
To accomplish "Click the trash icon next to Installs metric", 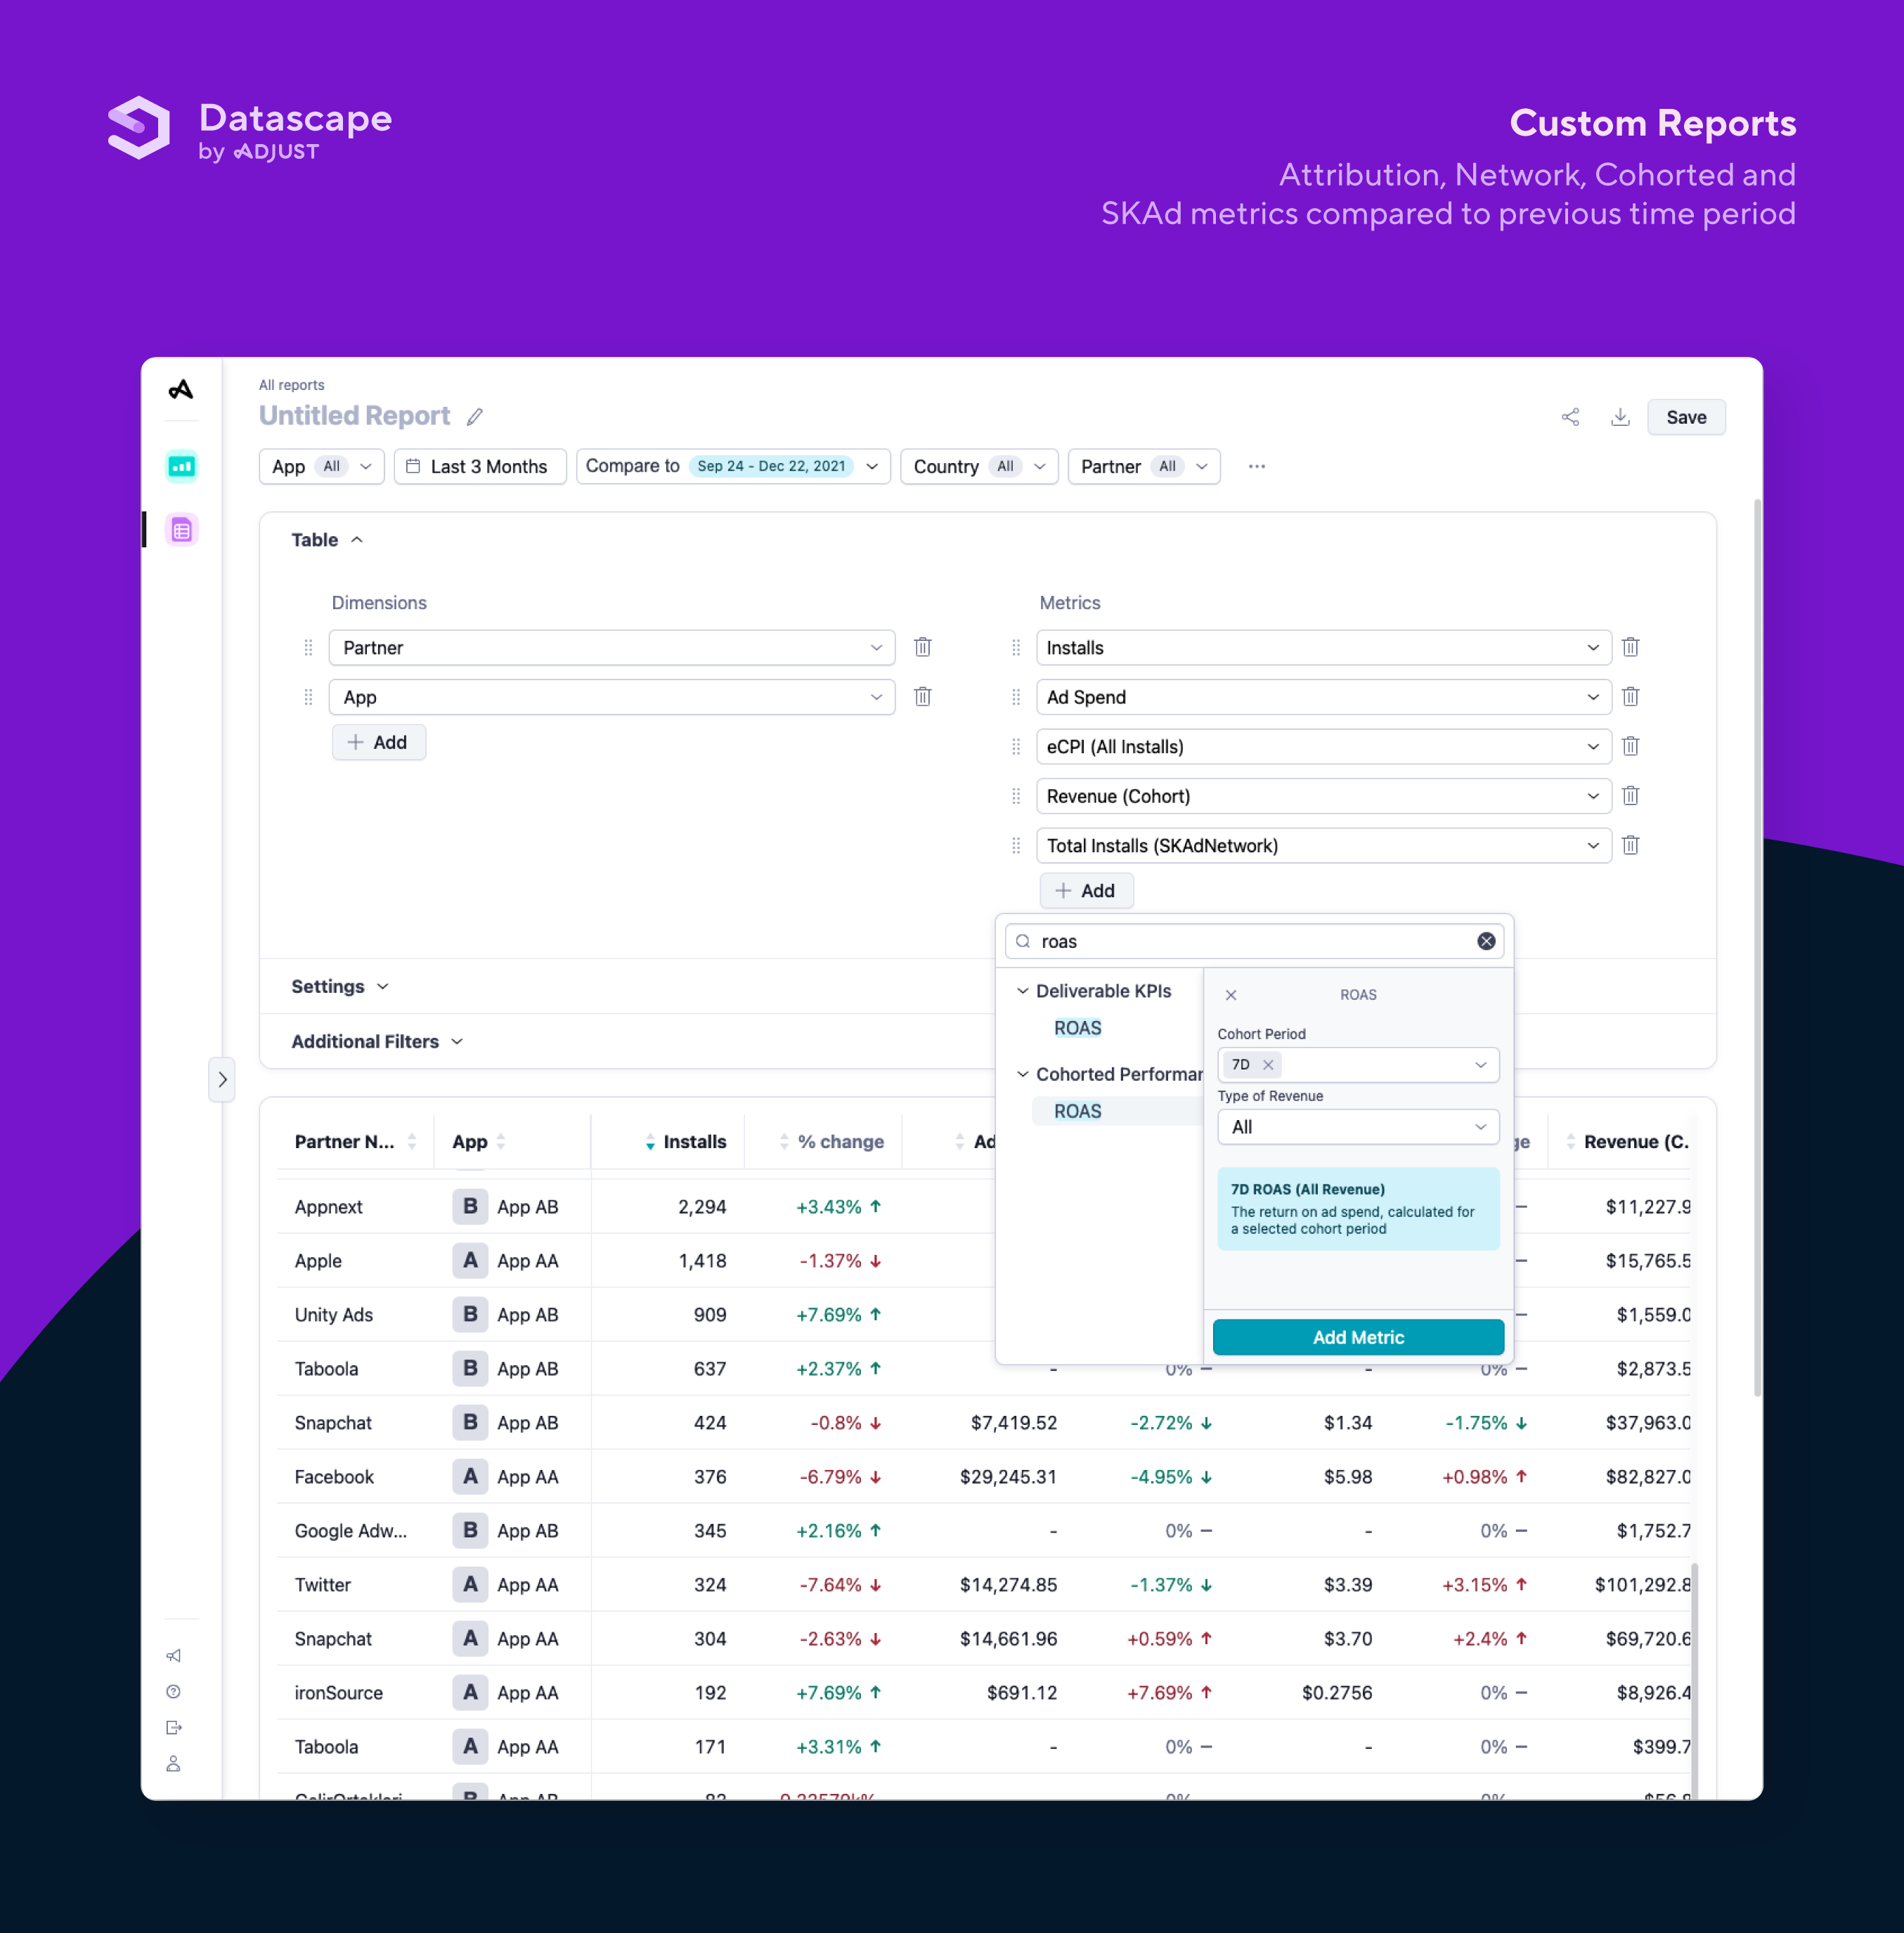I will coord(1631,646).
